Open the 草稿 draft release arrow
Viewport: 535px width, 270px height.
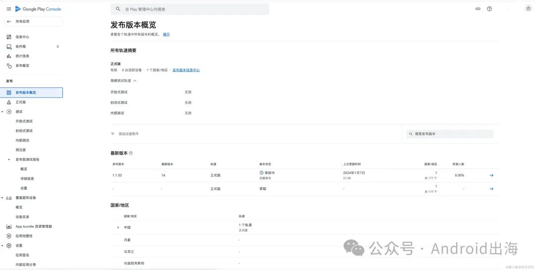click(491, 189)
